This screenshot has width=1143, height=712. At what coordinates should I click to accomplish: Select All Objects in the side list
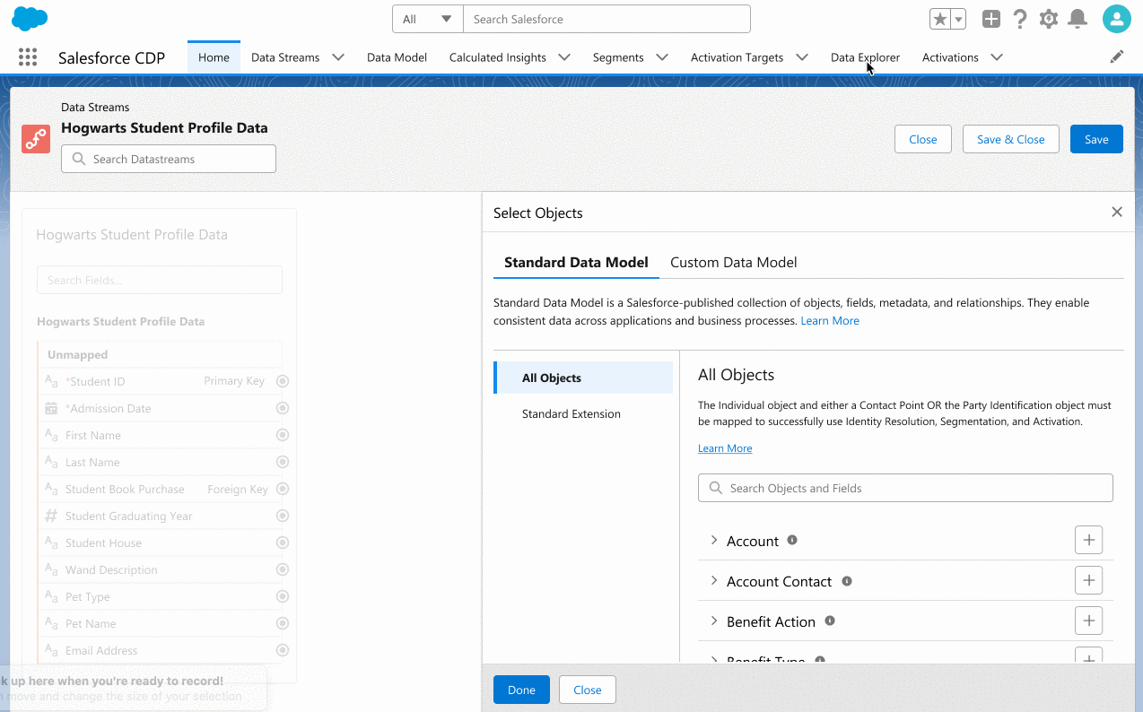point(583,378)
